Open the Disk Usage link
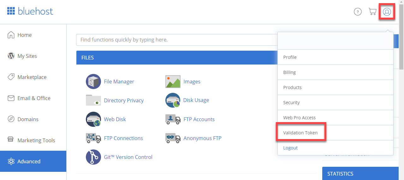Screen dimensions: 404x180 pos(196,100)
